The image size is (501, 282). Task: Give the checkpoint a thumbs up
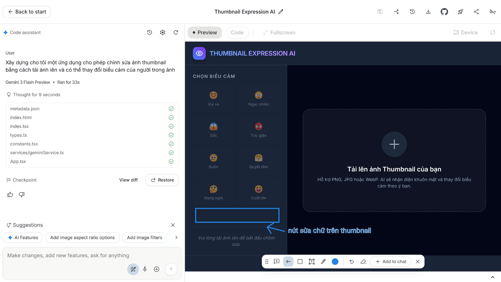click(x=10, y=194)
